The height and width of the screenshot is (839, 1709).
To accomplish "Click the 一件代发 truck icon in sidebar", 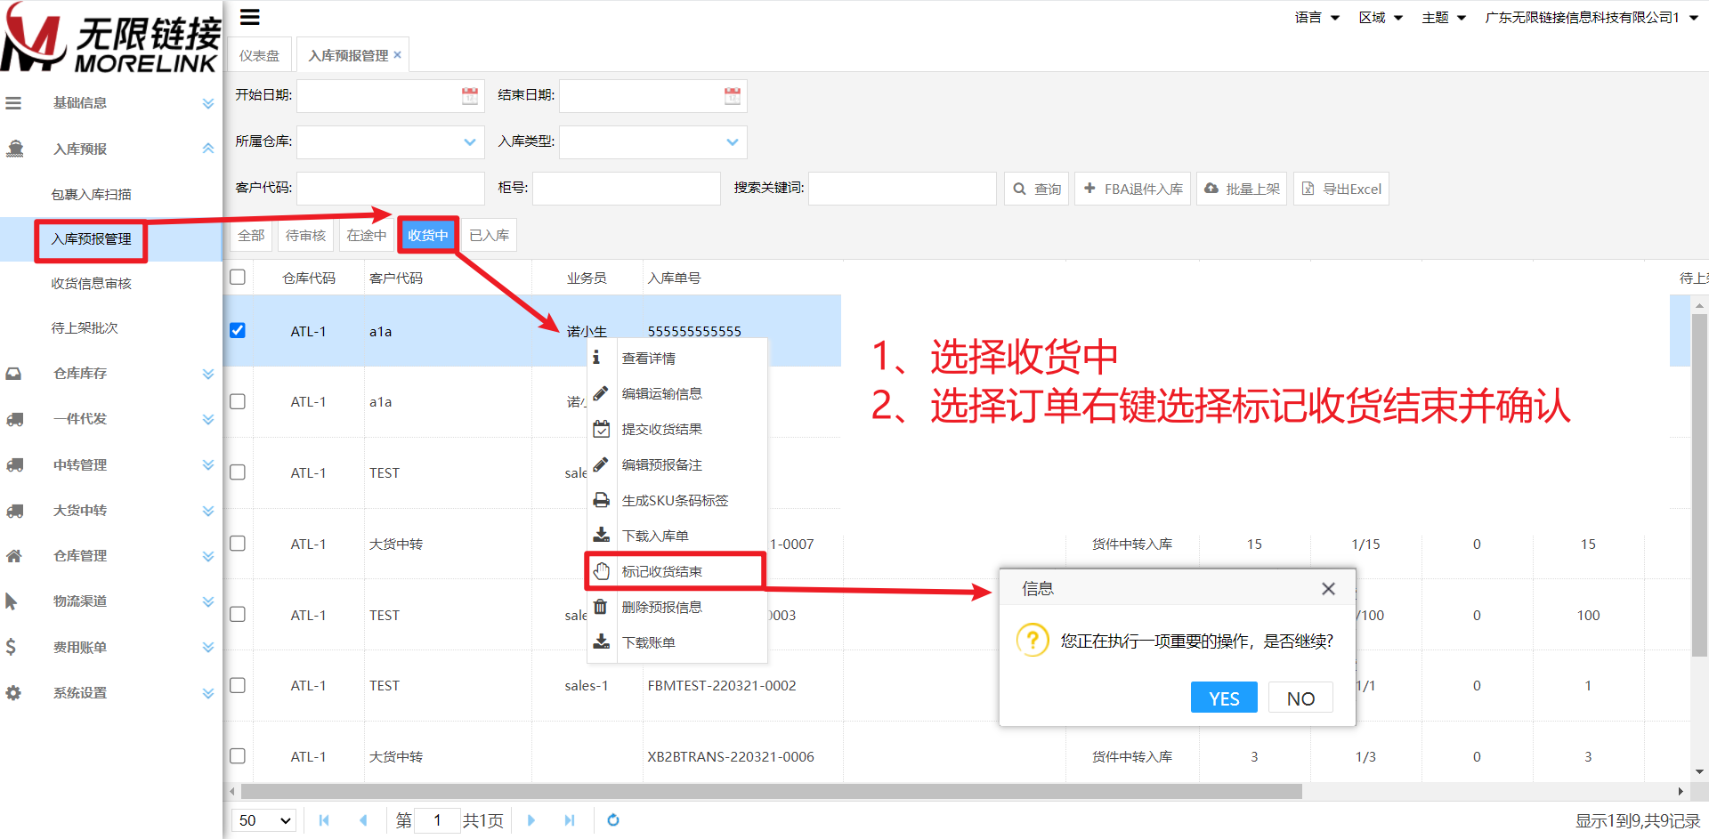I will [15, 419].
